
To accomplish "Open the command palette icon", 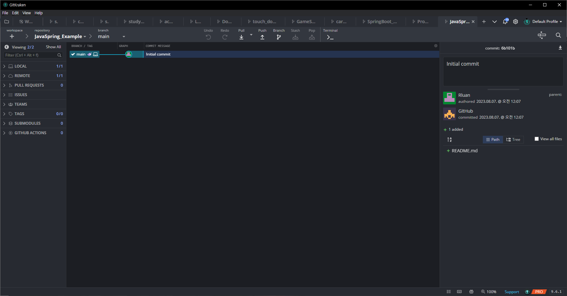I will [542, 35].
